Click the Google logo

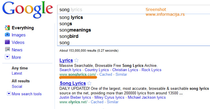click(28, 10)
